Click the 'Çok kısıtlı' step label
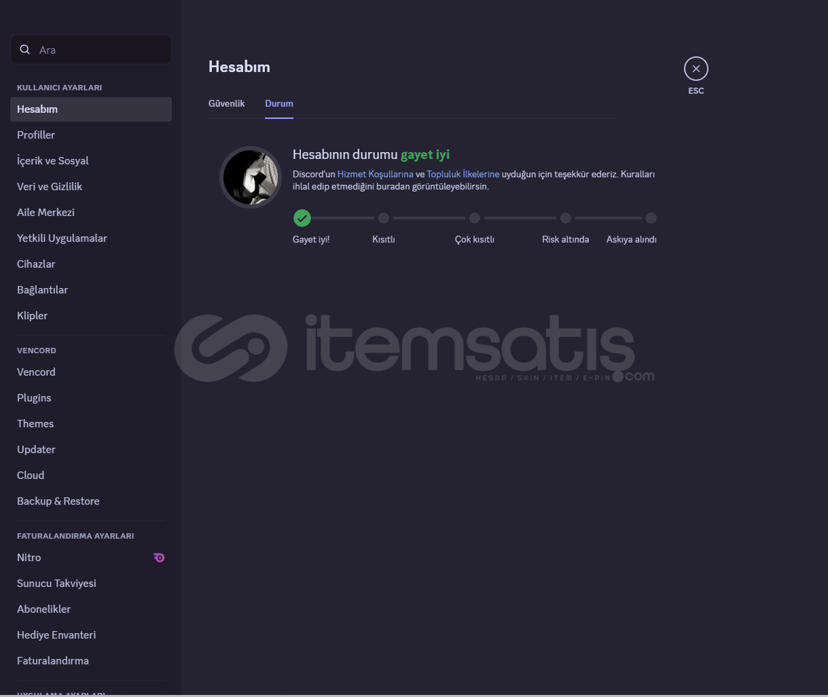 click(x=475, y=239)
